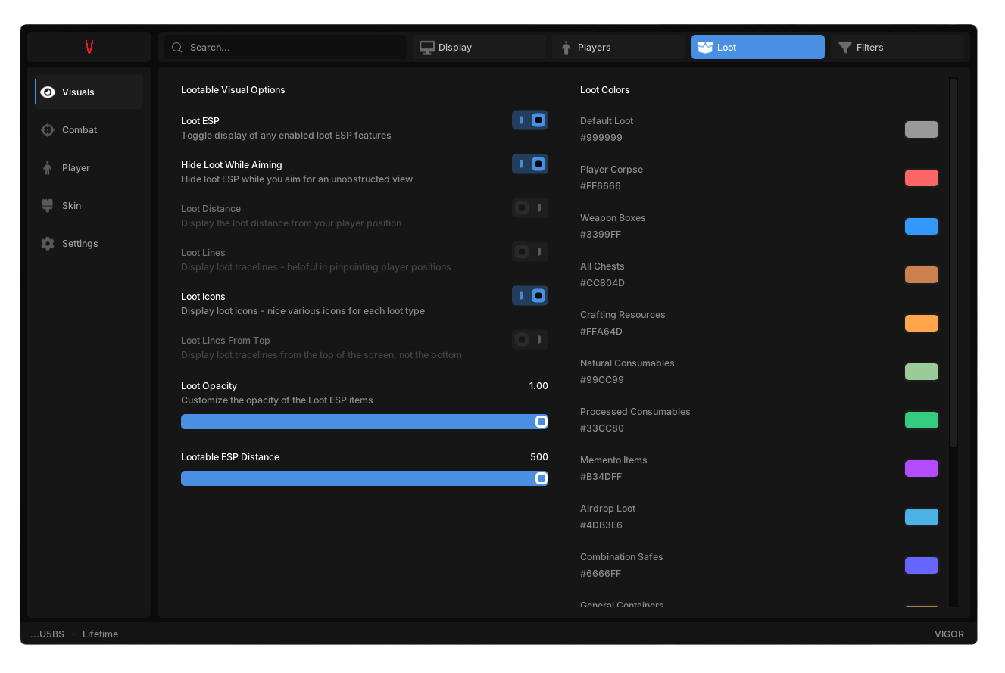
Task: Open the Player Corpse color swatch
Action: click(922, 178)
